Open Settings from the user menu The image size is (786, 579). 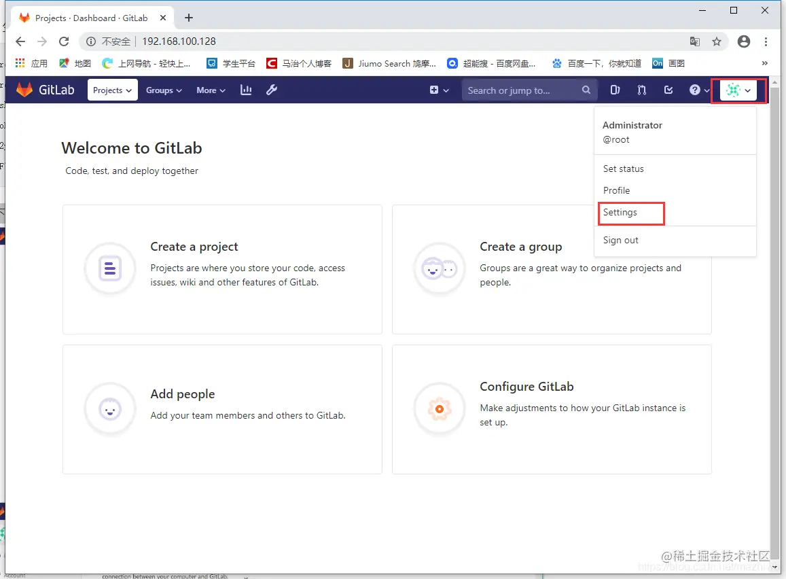(620, 213)
